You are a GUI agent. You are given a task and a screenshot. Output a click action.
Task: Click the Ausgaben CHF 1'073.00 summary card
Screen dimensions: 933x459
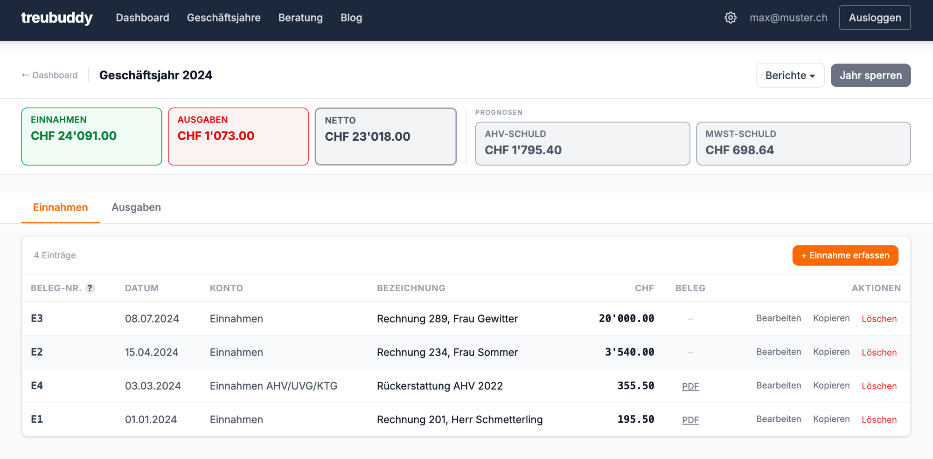[238, 137]
